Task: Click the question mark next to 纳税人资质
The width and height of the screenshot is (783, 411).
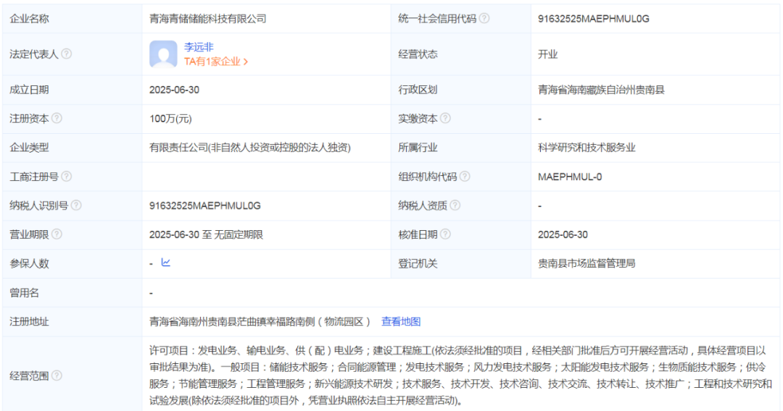Action: [x=455, y=205]
